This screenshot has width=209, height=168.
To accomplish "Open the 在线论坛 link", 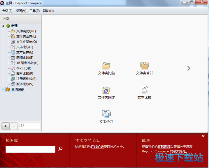I will coord(97,147).
